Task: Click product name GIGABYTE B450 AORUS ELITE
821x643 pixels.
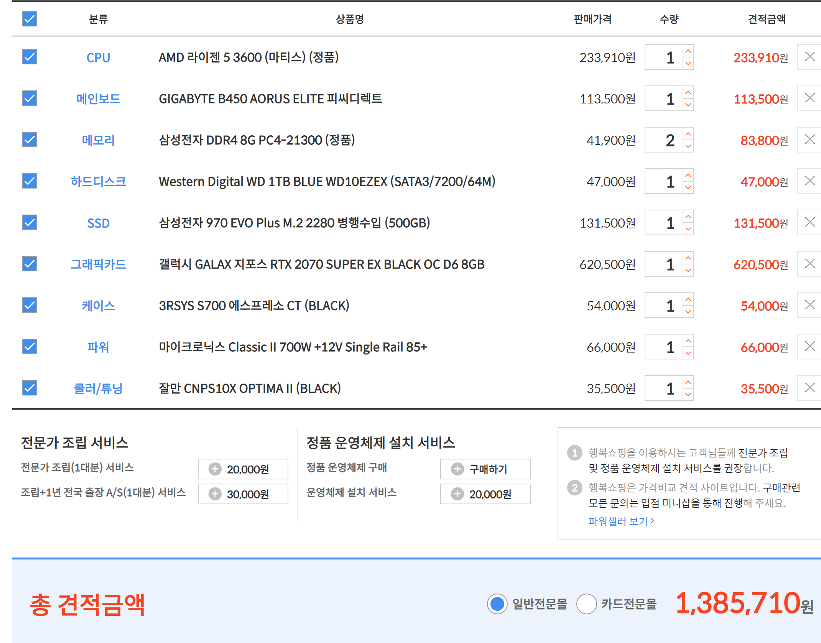Action: [270, 99]
